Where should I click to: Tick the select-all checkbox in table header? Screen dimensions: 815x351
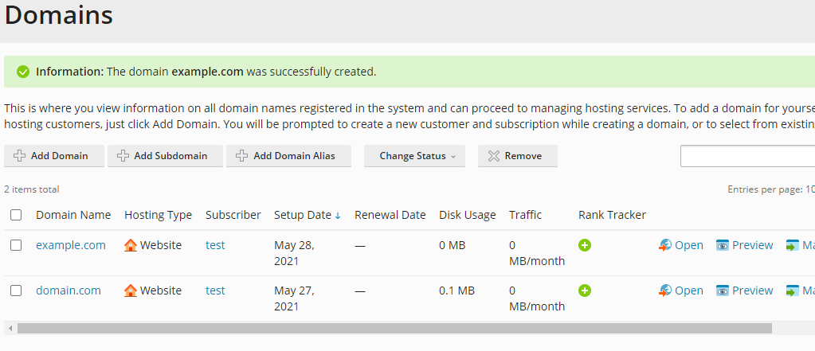[x=16, y=215]
